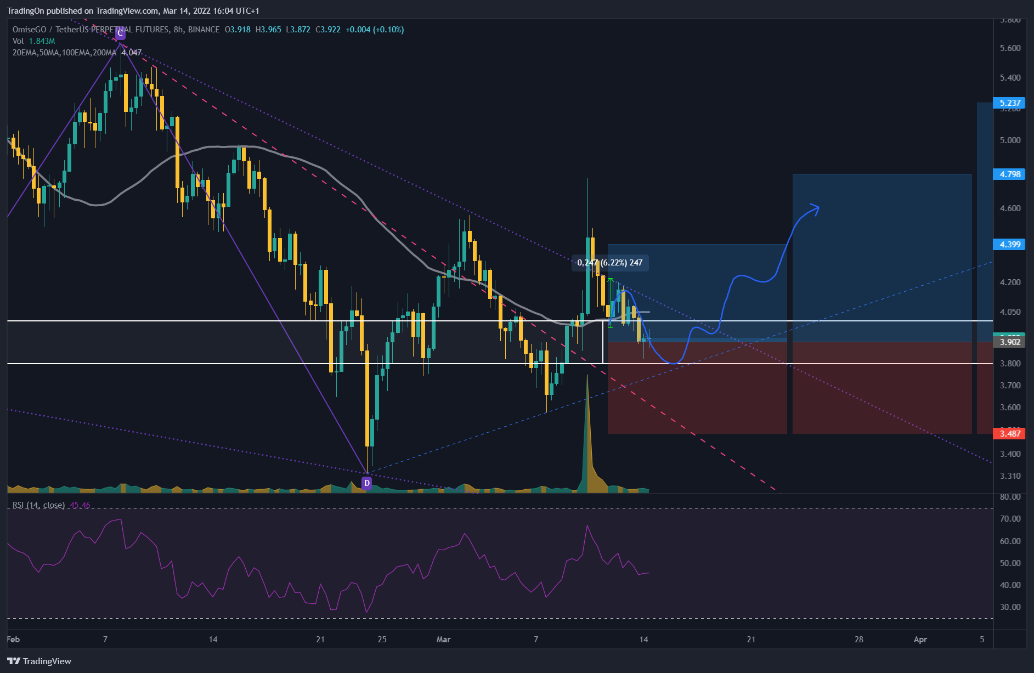The width and height of the screenshot is (1034, 673).
Task: Click the 70.00 RSI axis tick
Action: click(1010, 518)
